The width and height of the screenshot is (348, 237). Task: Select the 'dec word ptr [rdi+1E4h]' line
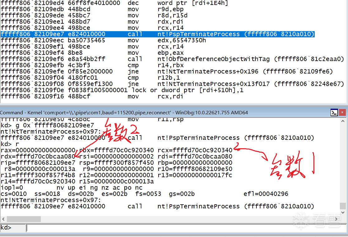[114, 3]
